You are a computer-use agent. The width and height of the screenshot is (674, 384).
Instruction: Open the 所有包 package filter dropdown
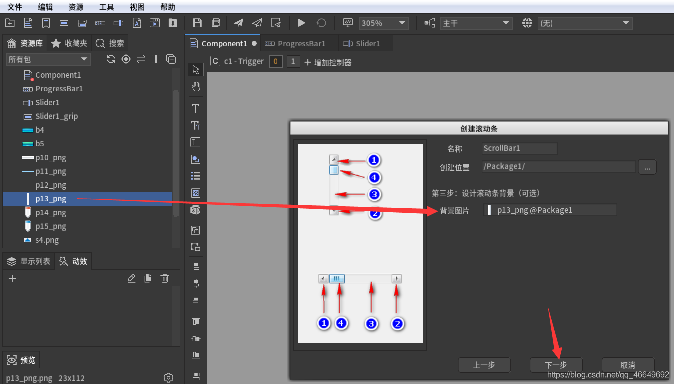click(x=48, y=59)
